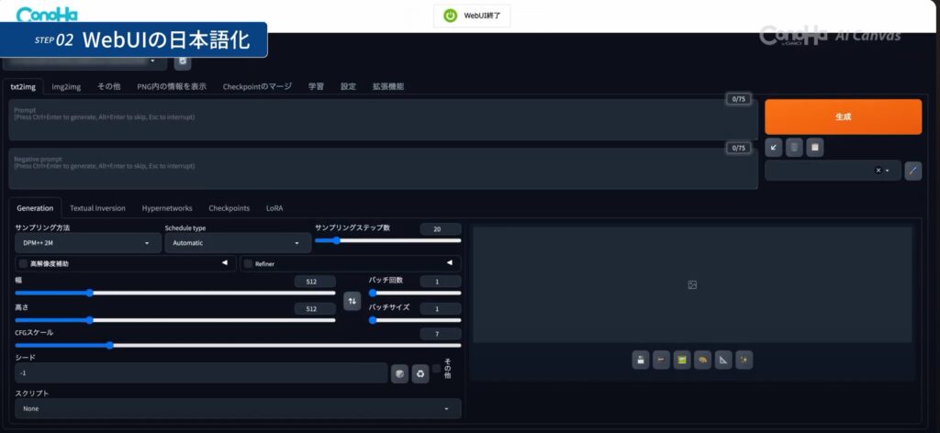Open the 設定 tab
Image resolution: width=940 pixels, height=433 pixels.
348,86
